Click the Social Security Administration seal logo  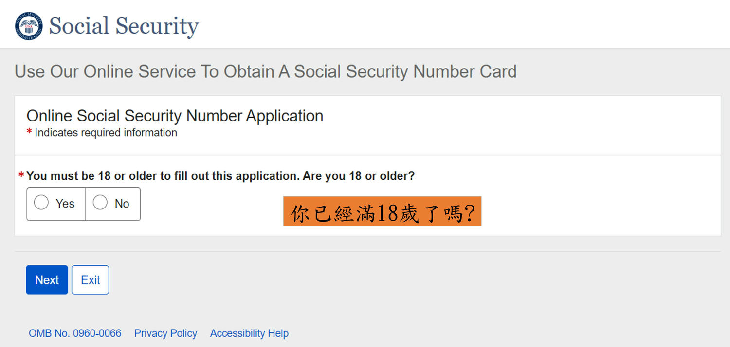pyautogui.click(x=29, y=26)
